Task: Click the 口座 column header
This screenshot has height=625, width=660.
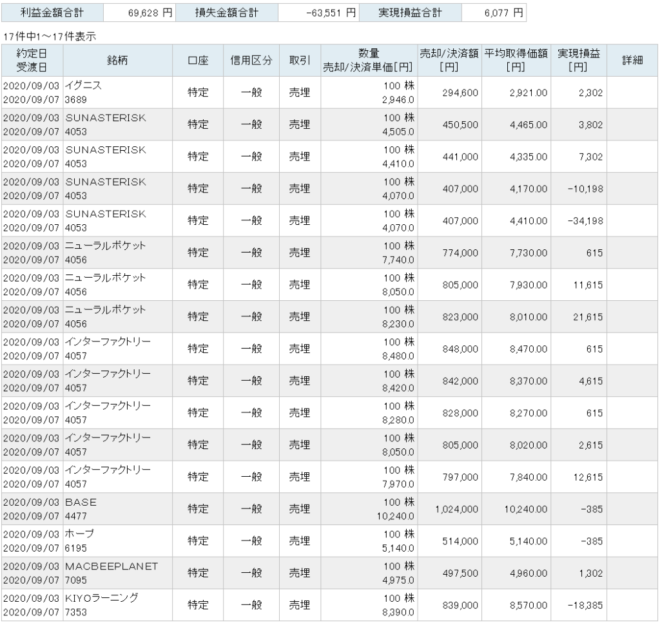Action: click(198, 60)
